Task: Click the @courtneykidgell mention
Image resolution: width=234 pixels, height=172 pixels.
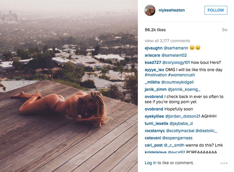Action: [177, 82]
